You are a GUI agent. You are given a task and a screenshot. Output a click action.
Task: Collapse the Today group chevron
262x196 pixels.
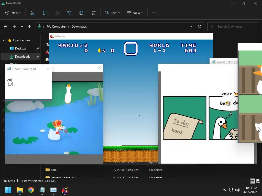click(44, 45)
